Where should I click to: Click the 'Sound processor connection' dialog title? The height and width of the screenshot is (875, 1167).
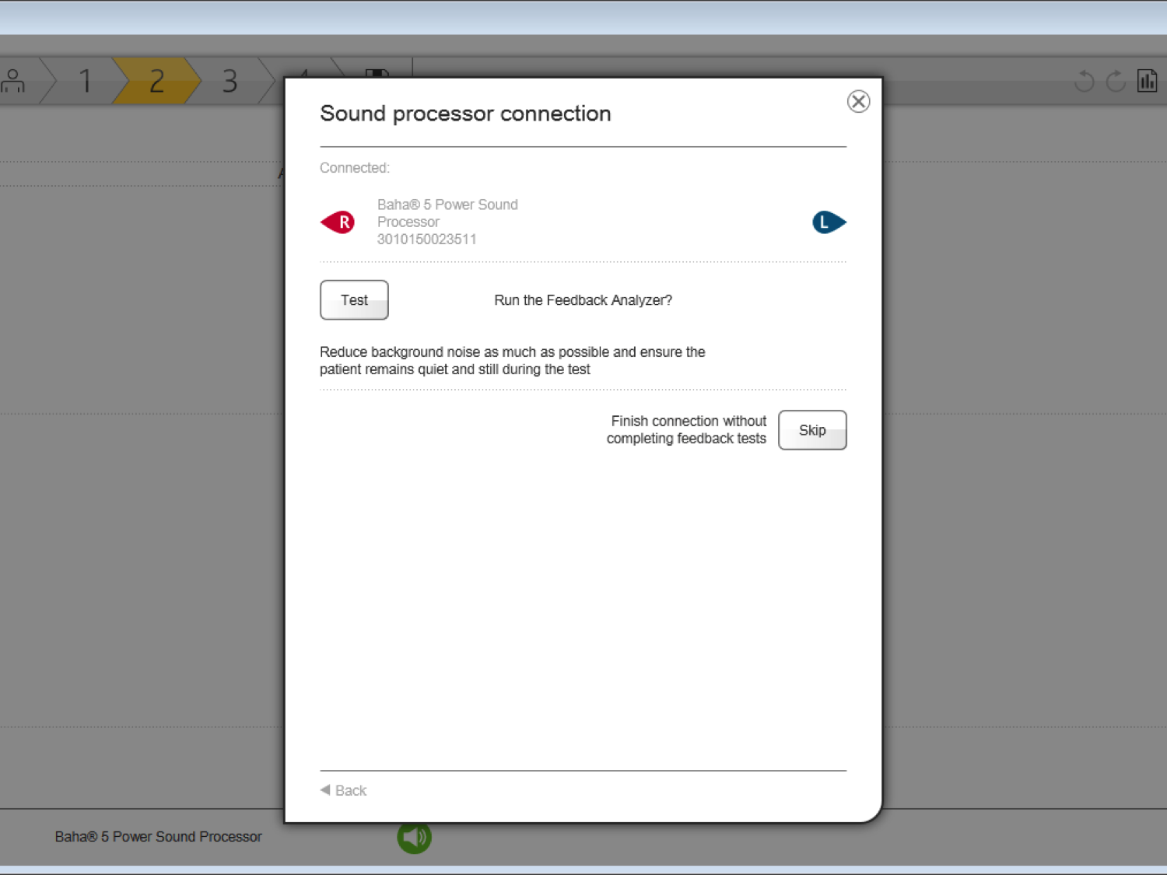coord(465,114)
